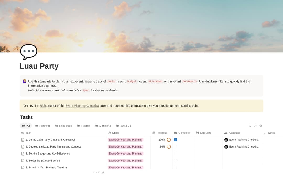Click page icon for Establish Your Planning Timeline
Viewport: 283px width, 176px height.
[23, 168]
